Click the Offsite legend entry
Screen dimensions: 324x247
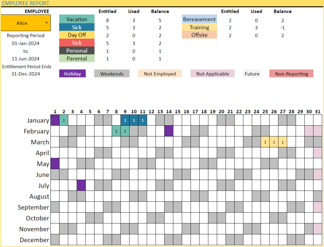pyautogui.click(x=199, y=35)
